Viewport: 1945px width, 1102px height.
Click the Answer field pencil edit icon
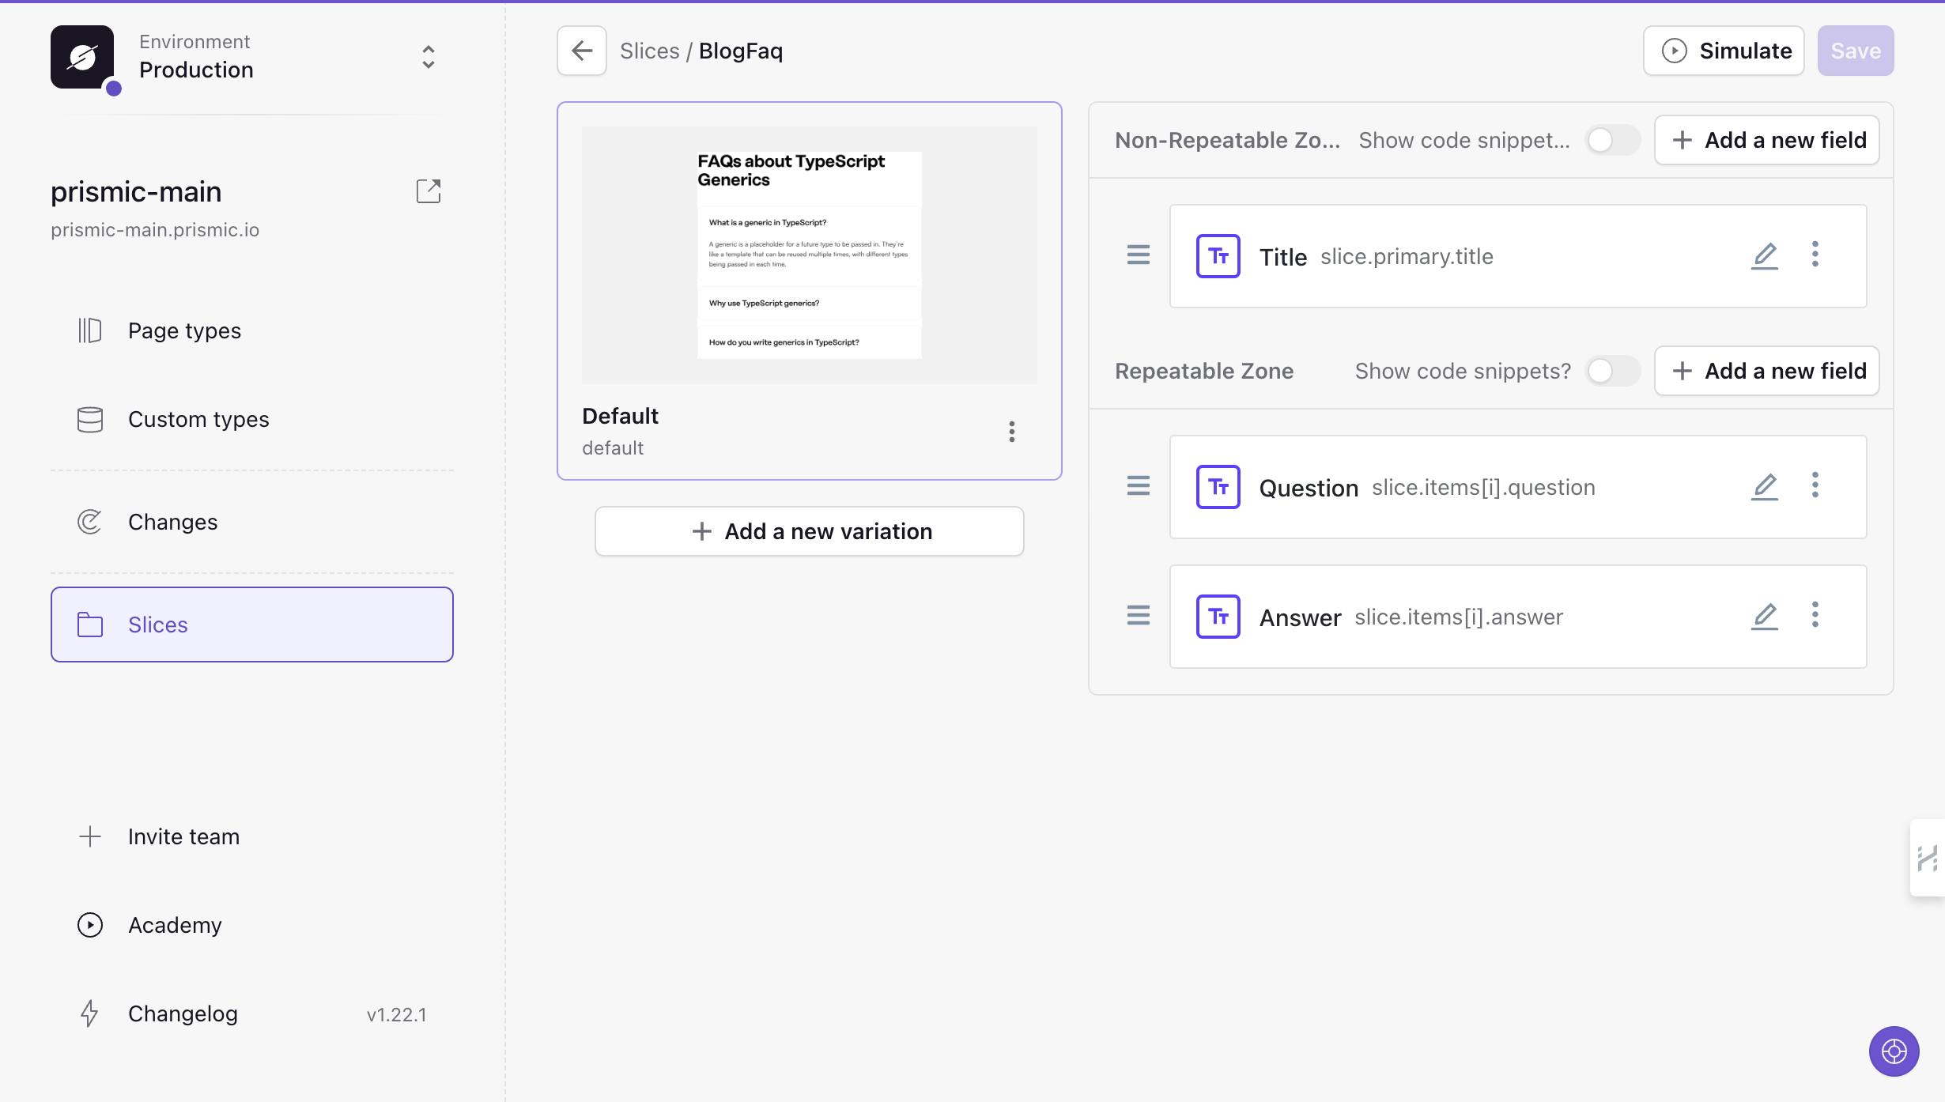coord(1764,616)
